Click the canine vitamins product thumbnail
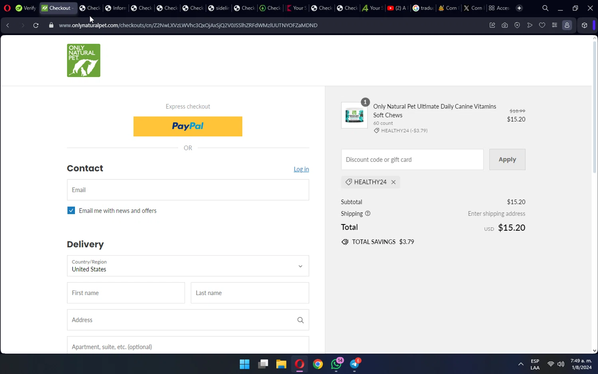598x374 pixels. click(354, 116)
